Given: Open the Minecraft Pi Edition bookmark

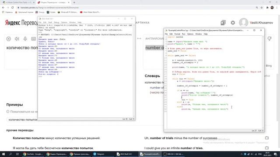Looking at the screenshot, I should 68,12.
